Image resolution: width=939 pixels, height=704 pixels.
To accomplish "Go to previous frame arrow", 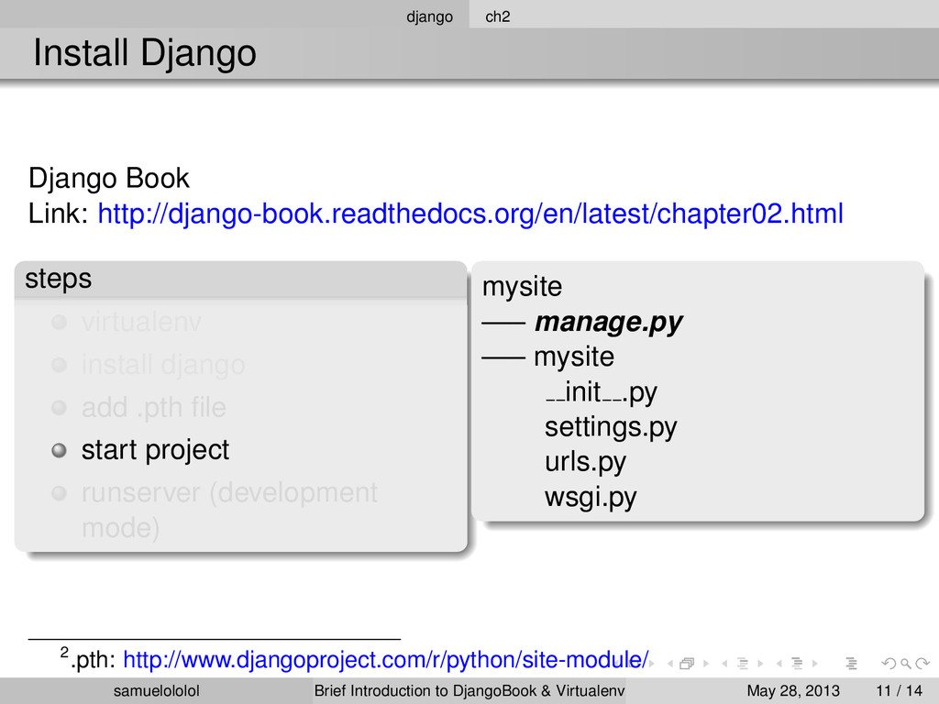I will click(670, 664).
